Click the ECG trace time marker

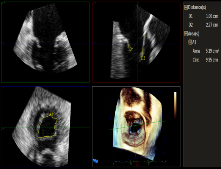click(125, 163)
